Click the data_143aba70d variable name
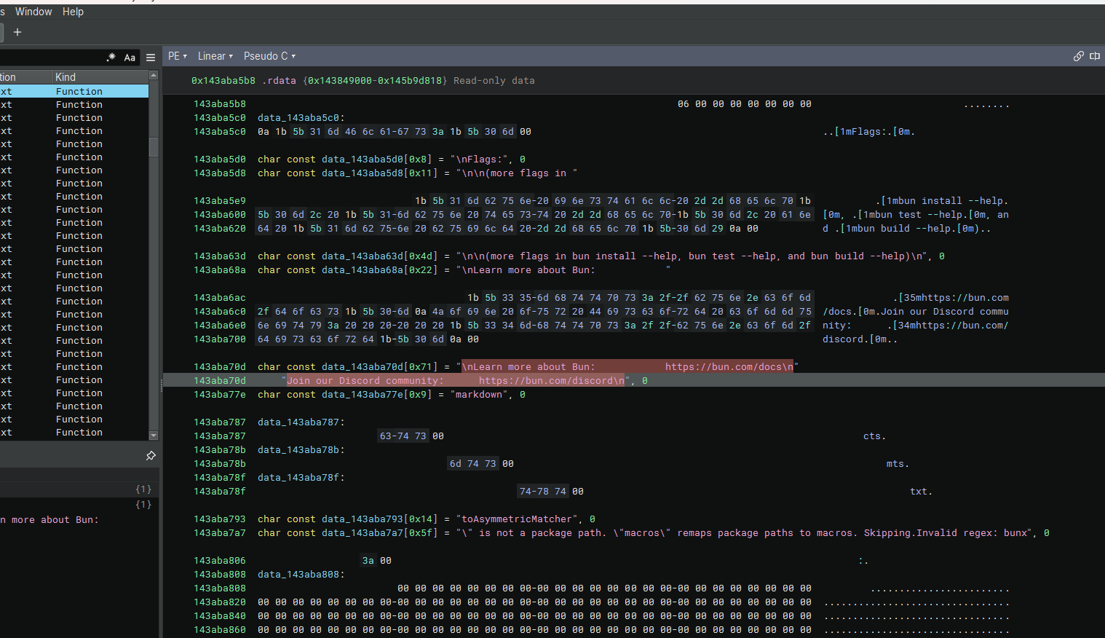This screenshot has height=638, width=1105. coord(362,367)
